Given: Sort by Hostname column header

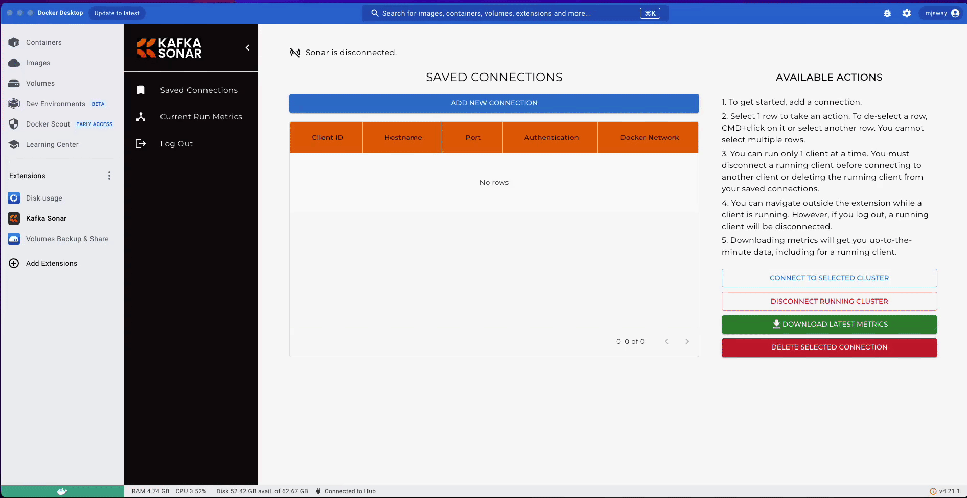Looking at the screenshot, I should tap(403, 137).
